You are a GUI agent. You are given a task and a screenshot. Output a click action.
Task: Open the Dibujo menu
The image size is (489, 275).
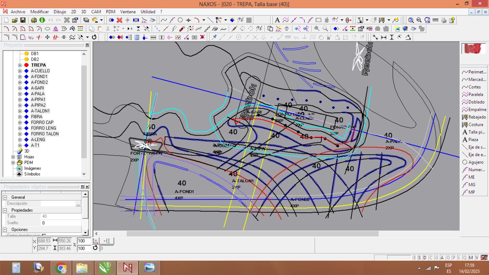pos(60,12)
